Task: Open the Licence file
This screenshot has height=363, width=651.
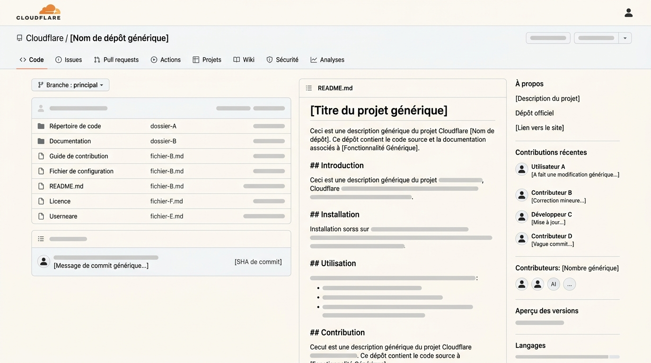Action: point(60,201)
